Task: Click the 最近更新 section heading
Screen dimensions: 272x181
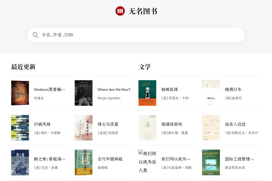Action: pos(23,67)
